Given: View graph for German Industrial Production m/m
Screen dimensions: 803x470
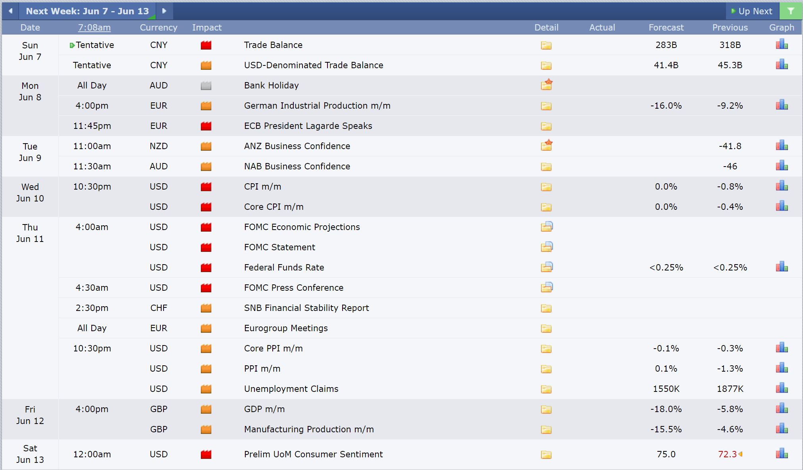Looking at the screenshot, I should click(x=782, y=105).
